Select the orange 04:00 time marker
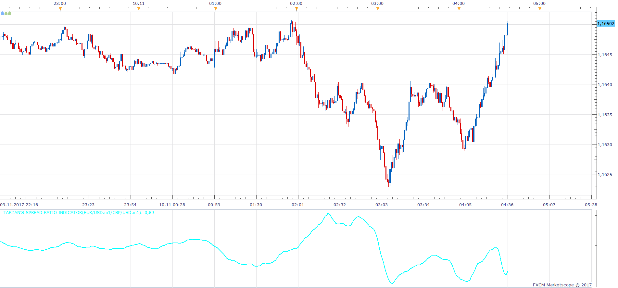The width and height of the screenshot is (618, 288). (x=459, y=9)
